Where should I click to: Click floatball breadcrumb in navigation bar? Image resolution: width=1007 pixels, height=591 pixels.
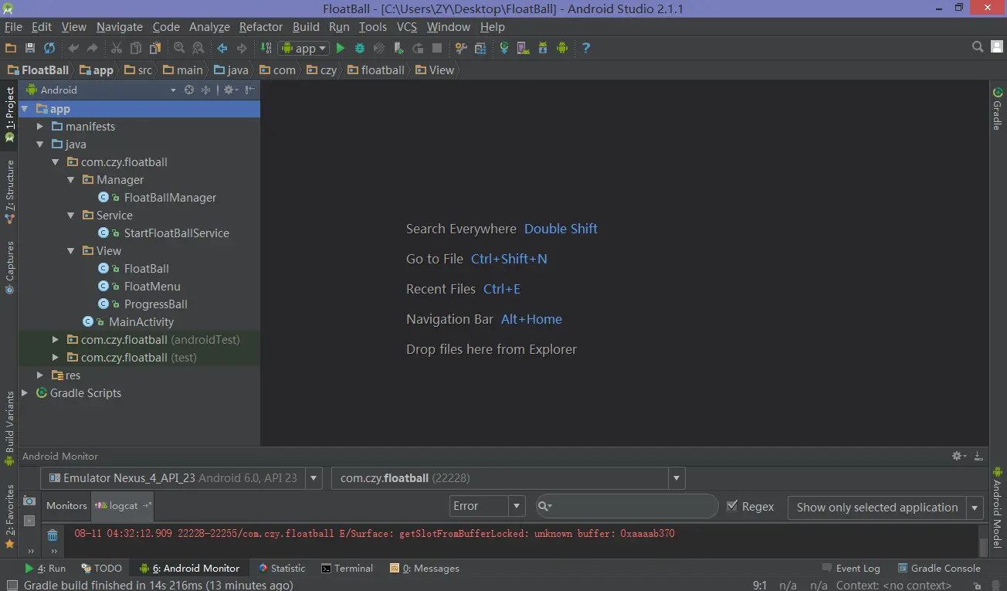(x=376, y=70)
